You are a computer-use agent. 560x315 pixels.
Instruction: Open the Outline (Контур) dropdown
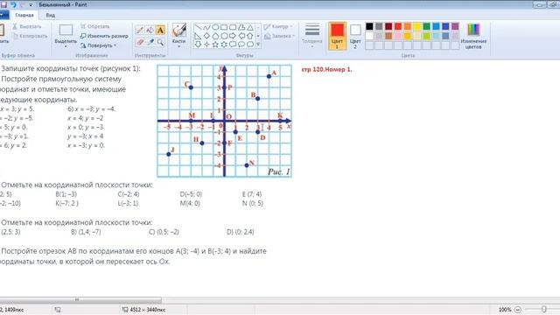point(278,27)
